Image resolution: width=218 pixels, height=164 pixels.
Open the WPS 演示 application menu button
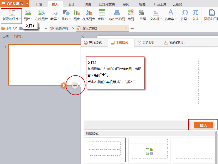coord(12,4)
